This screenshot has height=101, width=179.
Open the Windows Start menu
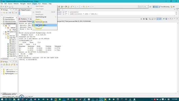click(x=2, y=99)
